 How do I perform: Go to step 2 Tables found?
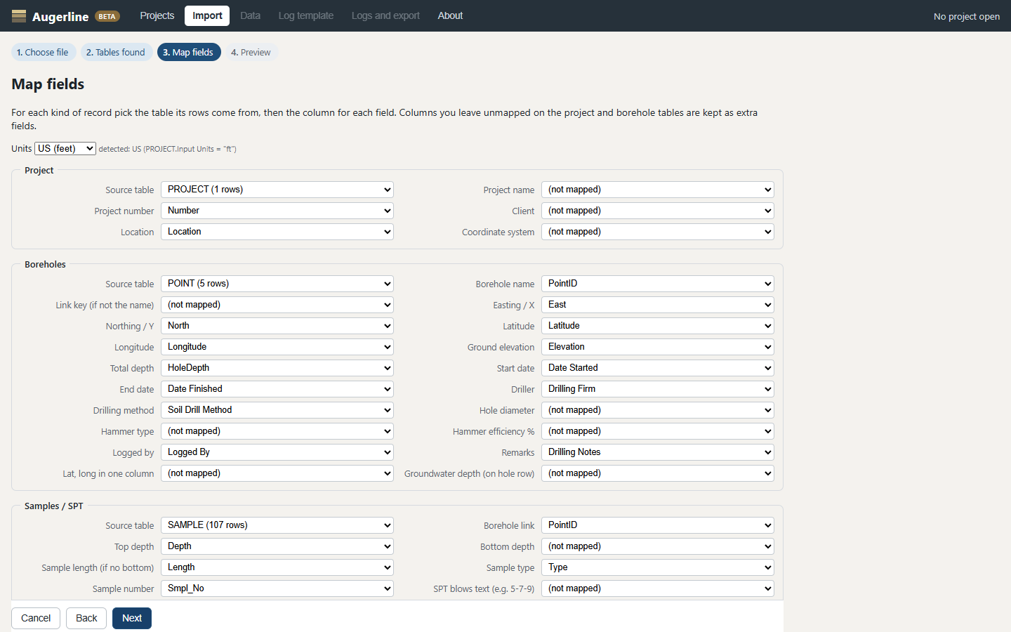pos(116,52)
